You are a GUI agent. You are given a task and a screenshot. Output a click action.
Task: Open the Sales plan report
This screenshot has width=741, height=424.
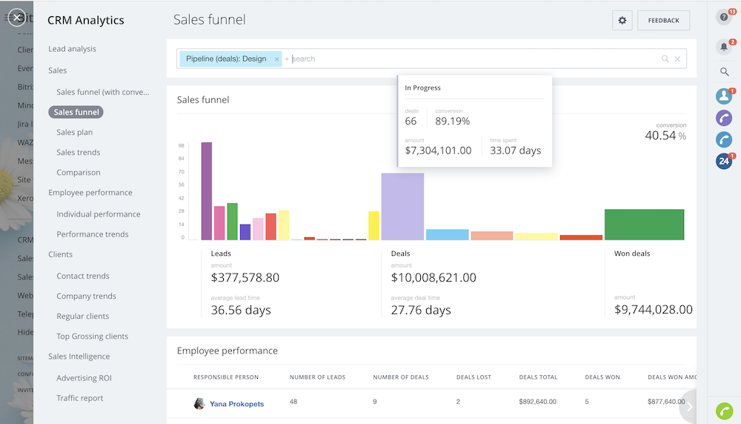point(74,132)
